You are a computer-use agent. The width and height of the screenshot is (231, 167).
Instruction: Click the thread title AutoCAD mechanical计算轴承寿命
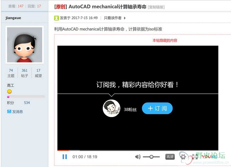pos(108,7)
